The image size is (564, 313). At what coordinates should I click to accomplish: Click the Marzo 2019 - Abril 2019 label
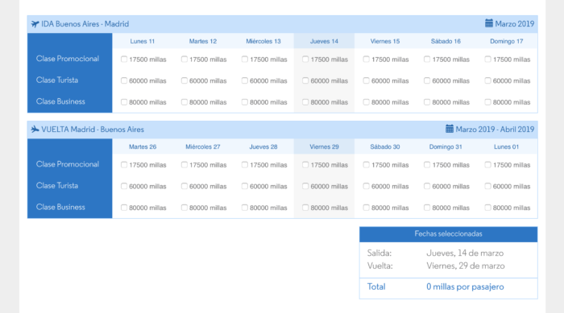(x=495, y=130)
